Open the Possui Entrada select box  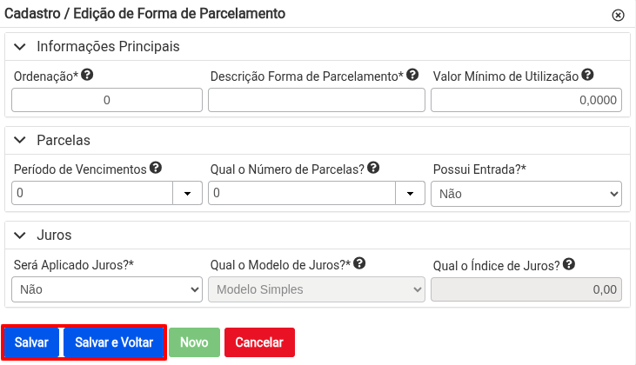tap(526, 194)
